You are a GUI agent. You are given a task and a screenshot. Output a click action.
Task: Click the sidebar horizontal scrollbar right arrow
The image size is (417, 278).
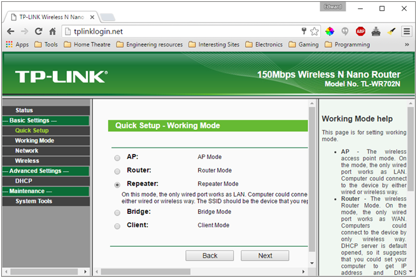[x=85, y=272]
